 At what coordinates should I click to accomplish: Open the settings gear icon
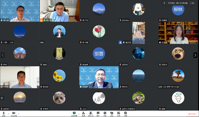pyautogui.click(x=126, y=114)
